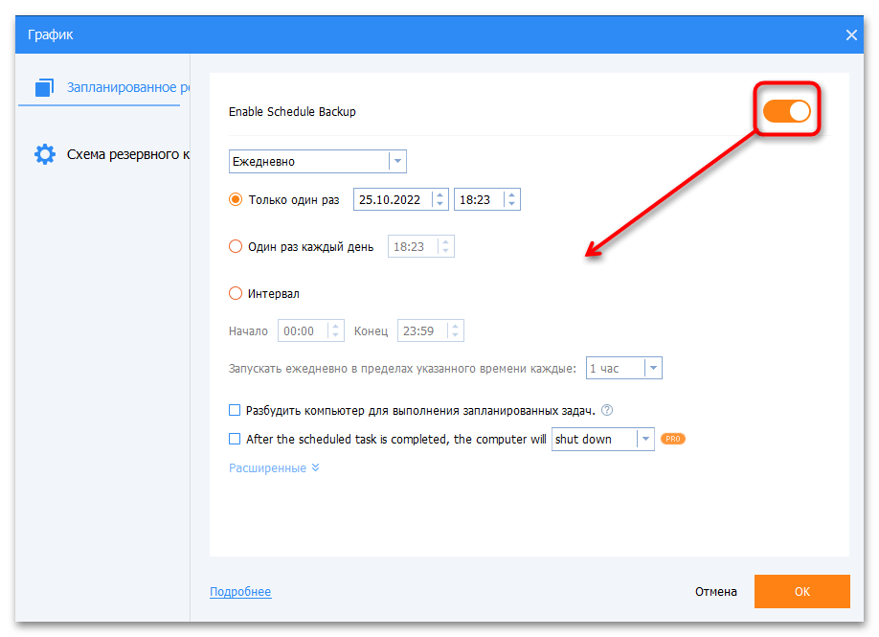
Task: Click the 1 час dropdown arrow
Action: (653, 369)
